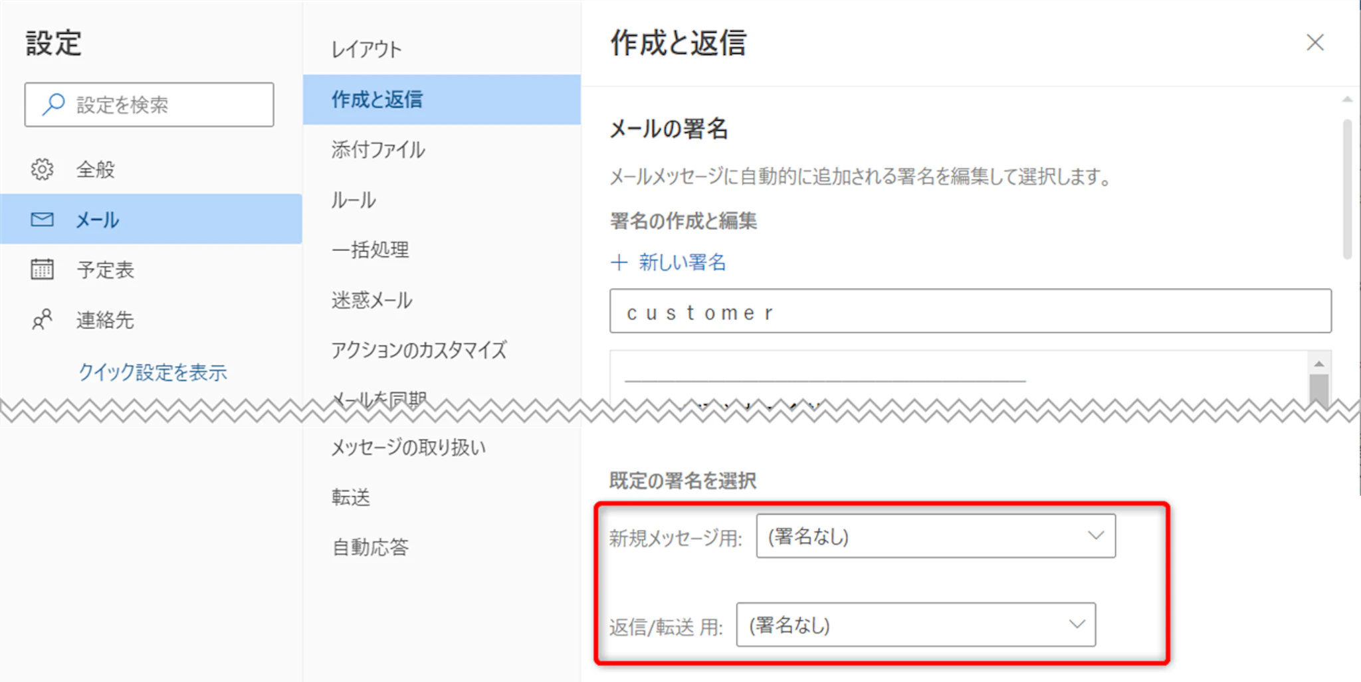The height and width of the screenshot is (682, 1361).
Task: Click the signature name field containing customer
Action: pyautogui.click(x=970, y=311)
